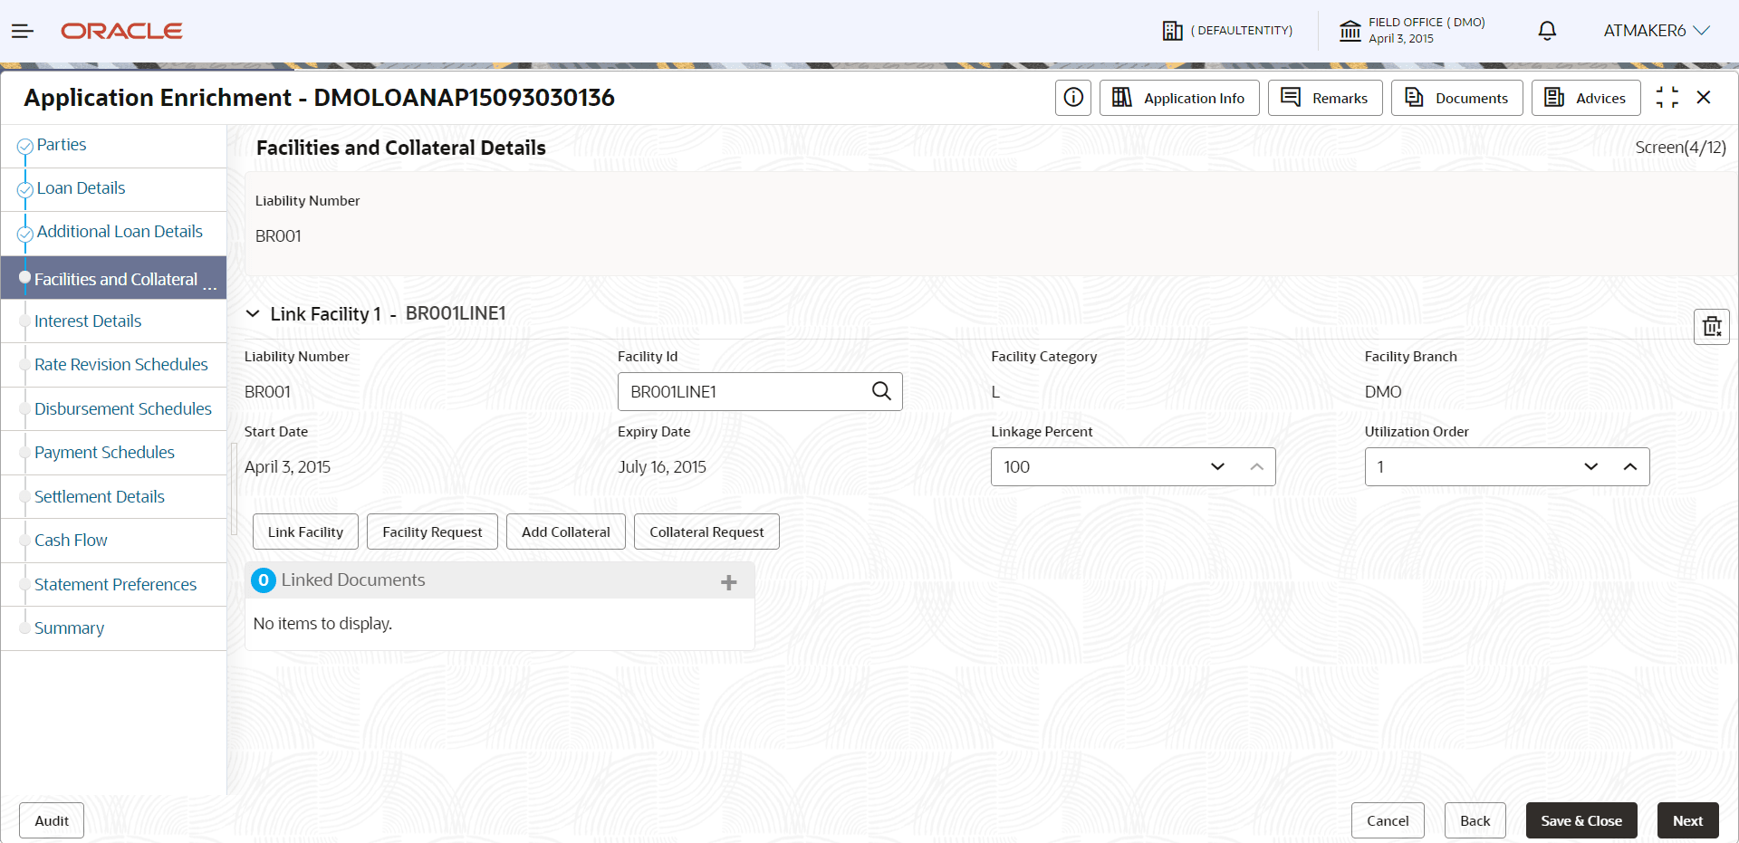Toggle full-screen view of the application

click(x=1667, y=98)
